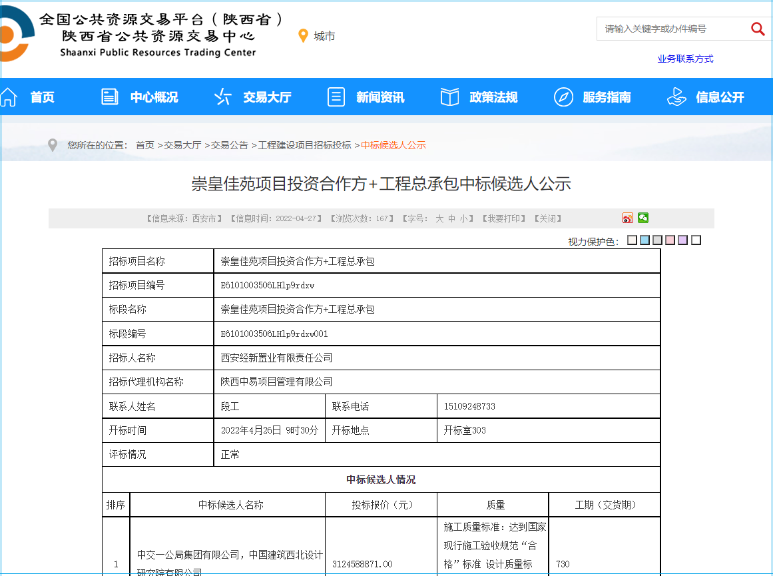Click the keyword search input field
Screen dimensions: 773x576
pyautogui.click(x=672, y=29)
